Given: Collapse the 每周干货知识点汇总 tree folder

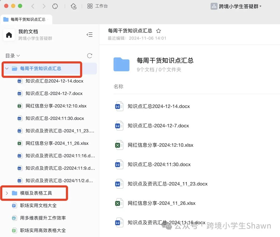Looking at the screenshot, I should coord(7,68).
